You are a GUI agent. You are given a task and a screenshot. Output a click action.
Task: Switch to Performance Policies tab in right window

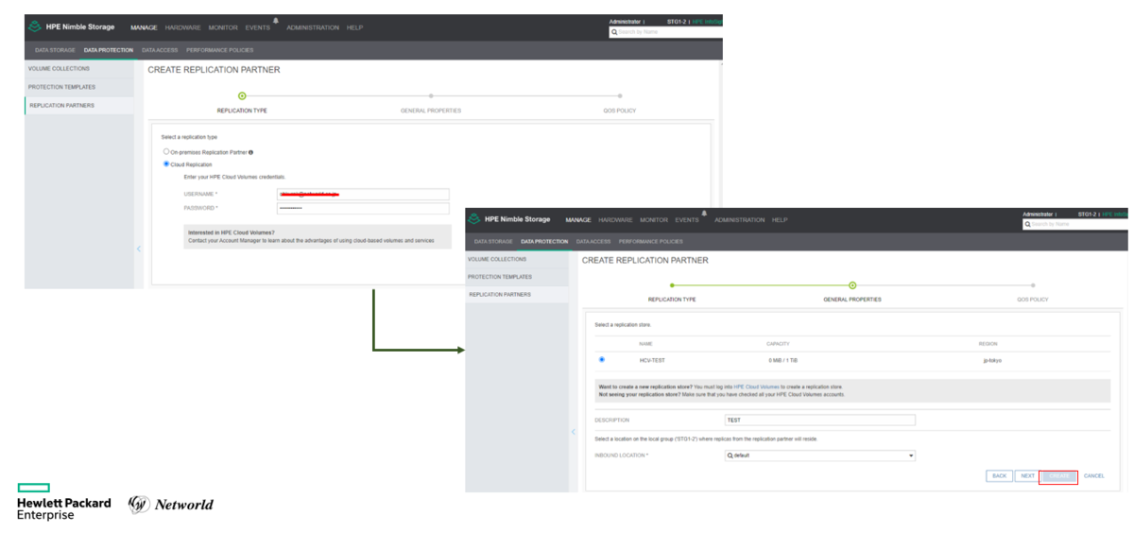pyautogui.click(x=651, y=242)
